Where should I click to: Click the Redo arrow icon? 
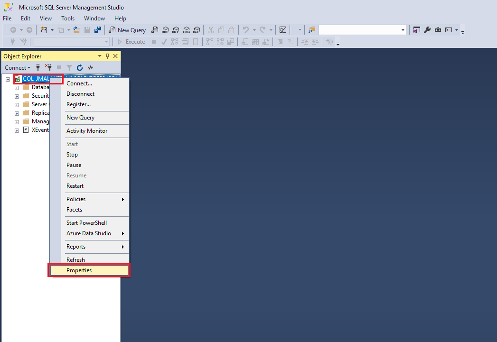[x=263, y=30]
